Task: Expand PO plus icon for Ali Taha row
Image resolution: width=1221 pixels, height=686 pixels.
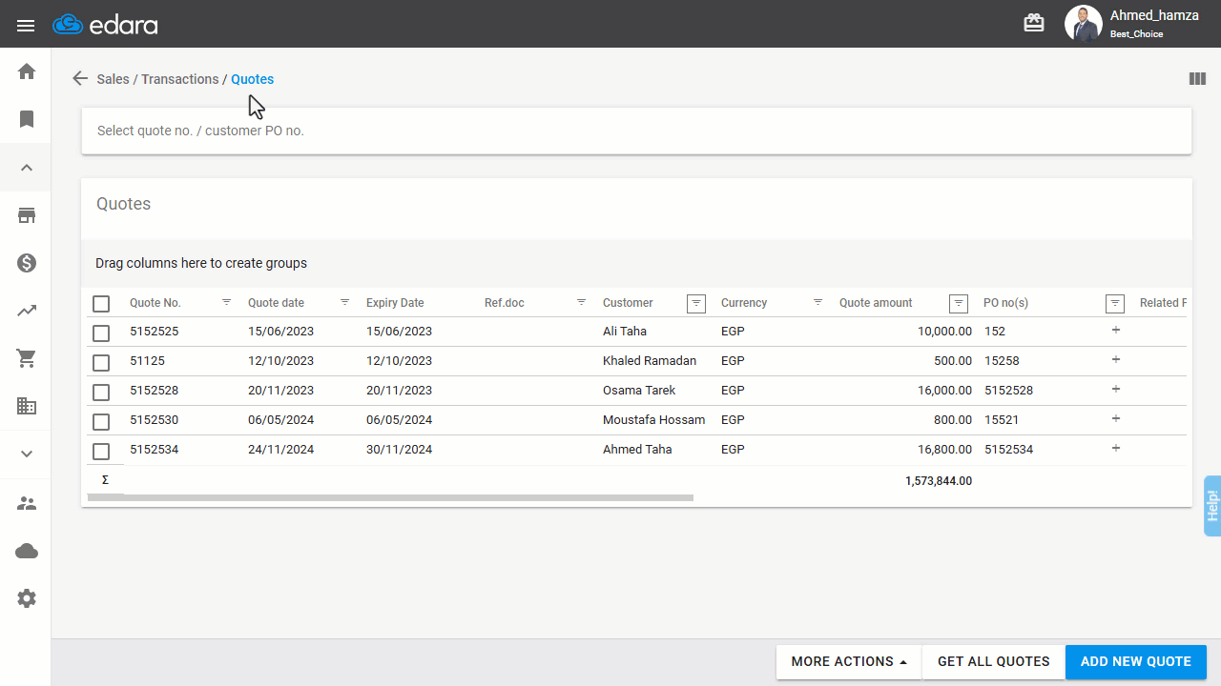Action: tap(1116, 330)
